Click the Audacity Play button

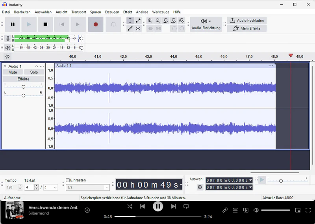tap(29, 24)
